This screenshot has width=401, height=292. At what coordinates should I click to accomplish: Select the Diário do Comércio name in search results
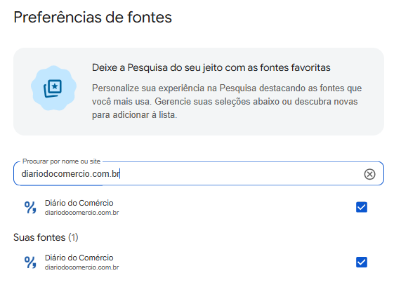(79, 203)
